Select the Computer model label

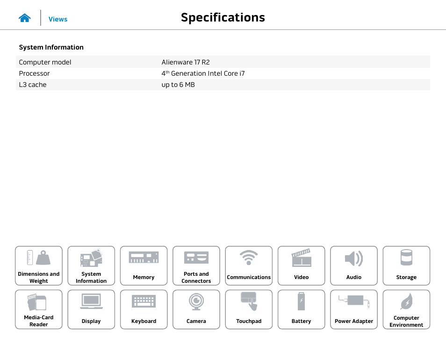click(45, 62)
